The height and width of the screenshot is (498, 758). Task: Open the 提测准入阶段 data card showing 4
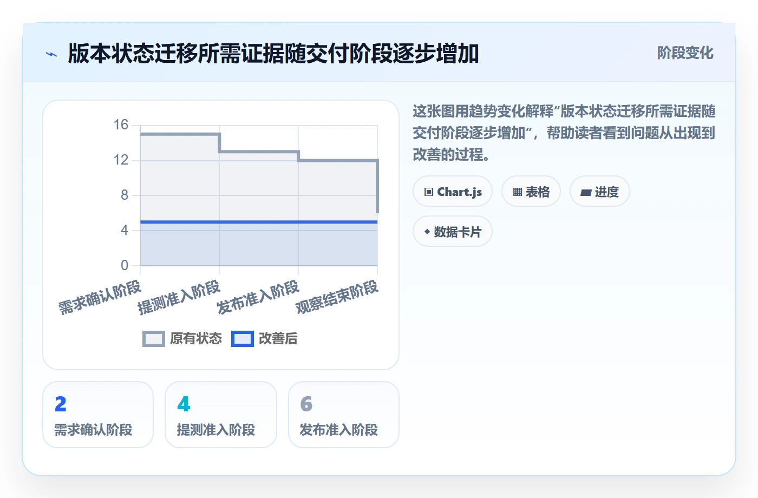tap(221, 415)
